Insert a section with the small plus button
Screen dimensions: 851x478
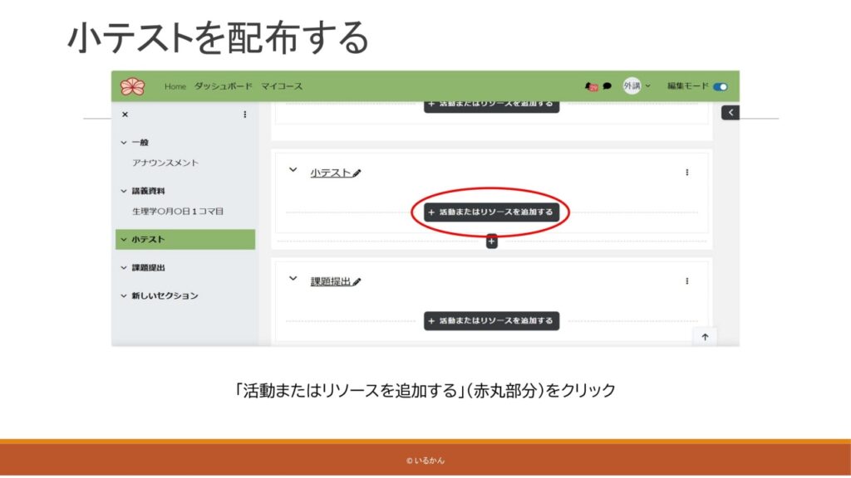pyautogui.click(x=491, y=241)
